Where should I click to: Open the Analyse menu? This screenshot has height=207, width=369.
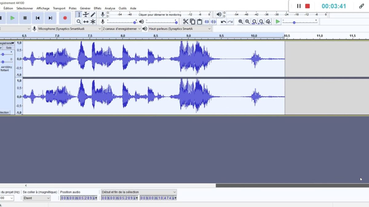(110, 8)
